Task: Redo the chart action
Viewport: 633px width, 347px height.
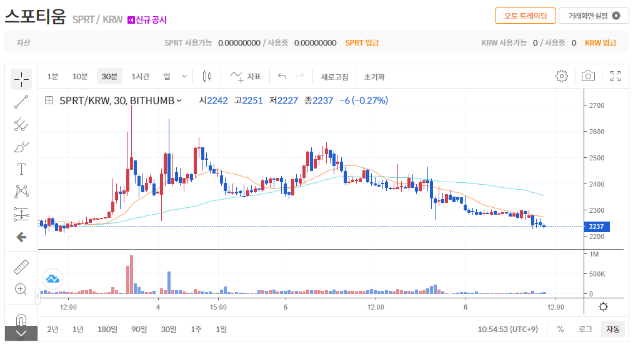Action: click(299, 76)
